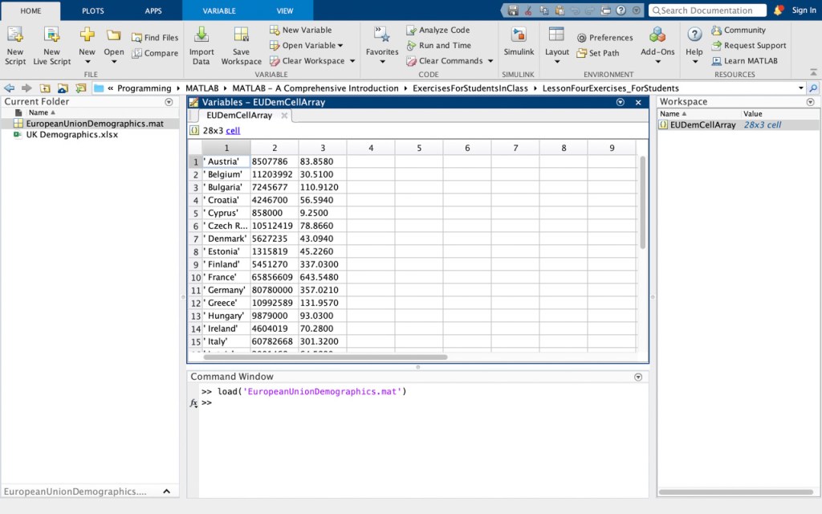Click the help question mark in quick access toolbar
Viewport: 822px width, 514px height.
click(621, 10)
